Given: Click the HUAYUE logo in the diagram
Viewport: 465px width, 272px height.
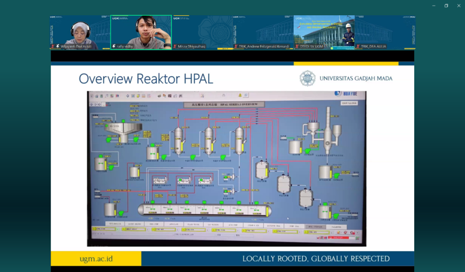Looking at the screenshot, I should coord(346,93).
